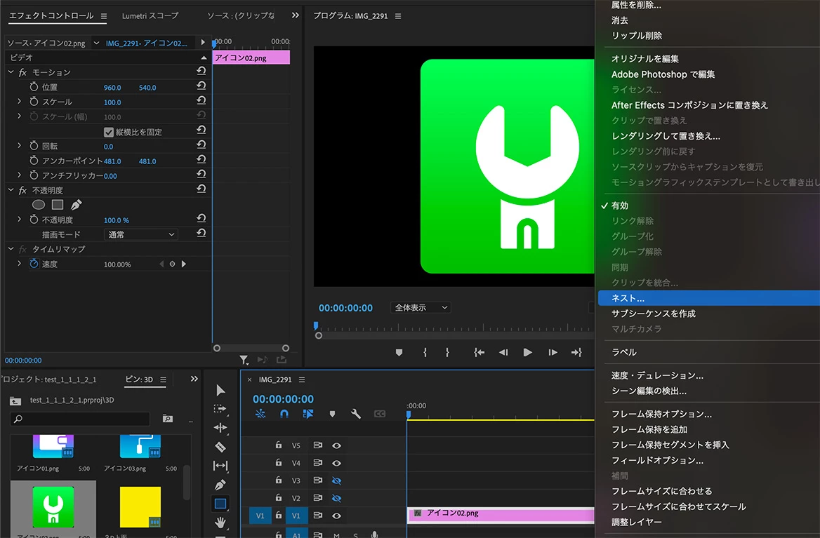Step back one frame
Viewport: 820px width, 538px height.
[503, 353]
